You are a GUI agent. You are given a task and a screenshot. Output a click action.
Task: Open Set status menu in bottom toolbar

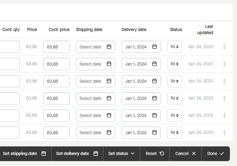click(x=121, y=154)
